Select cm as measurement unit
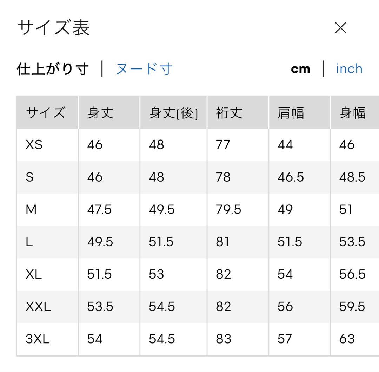 tap(300, 69)
